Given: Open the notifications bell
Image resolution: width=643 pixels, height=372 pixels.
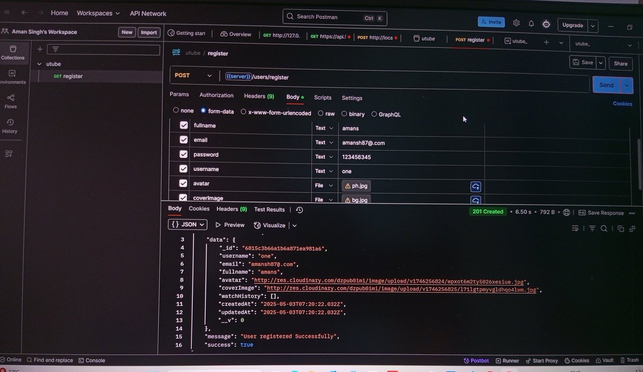Looking at the screenshot, I should pyautogui.click(x=531, y=24).
